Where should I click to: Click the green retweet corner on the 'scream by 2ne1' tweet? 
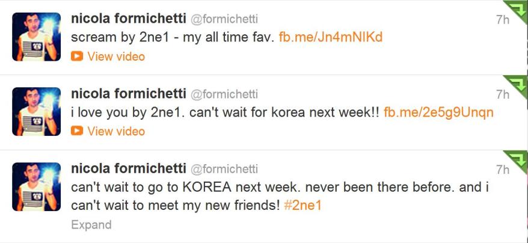tap(518, 8)
